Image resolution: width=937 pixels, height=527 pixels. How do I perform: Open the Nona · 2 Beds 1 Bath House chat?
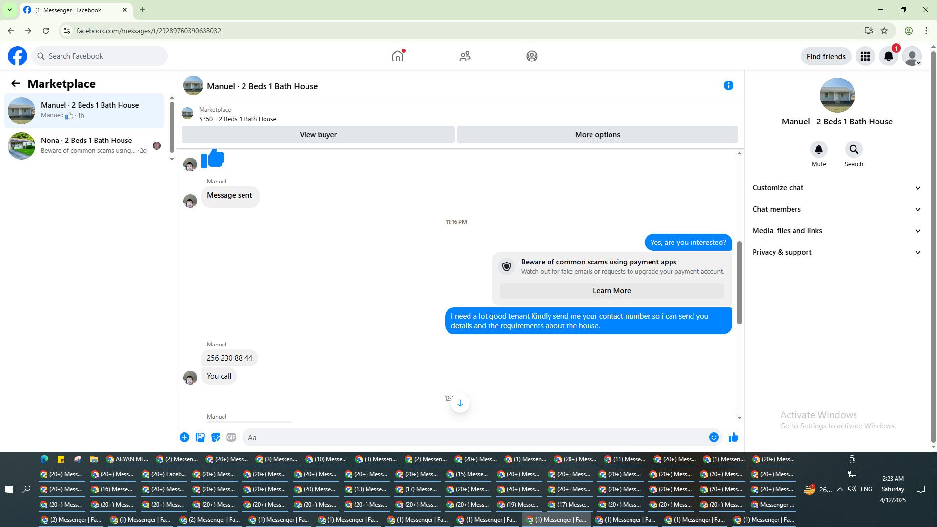click(x=84, y=146)
